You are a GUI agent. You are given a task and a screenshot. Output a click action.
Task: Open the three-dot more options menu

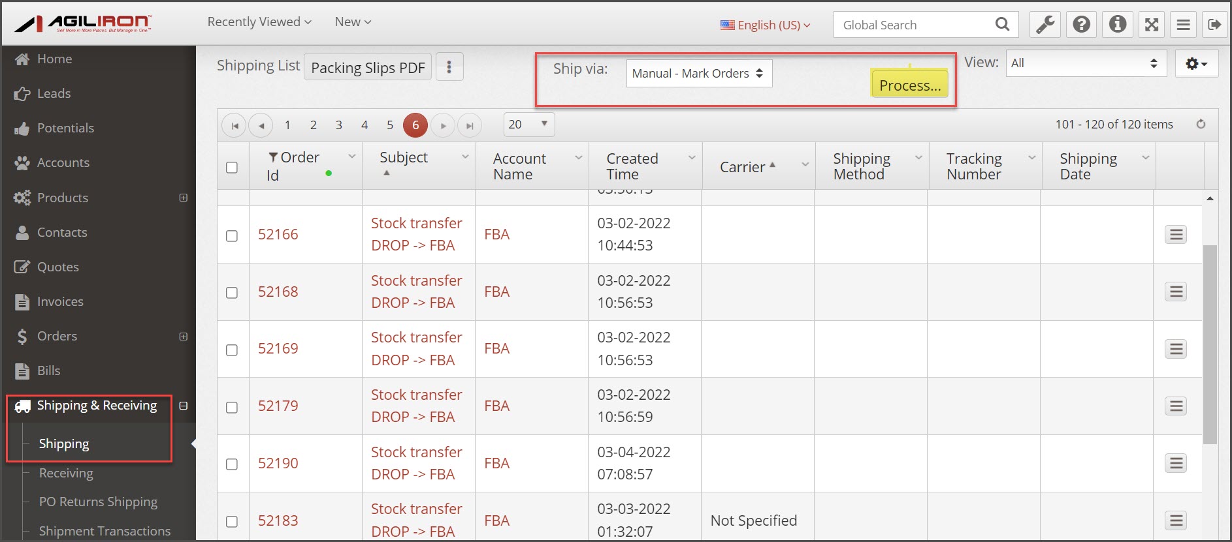click(x=449, y=67)
